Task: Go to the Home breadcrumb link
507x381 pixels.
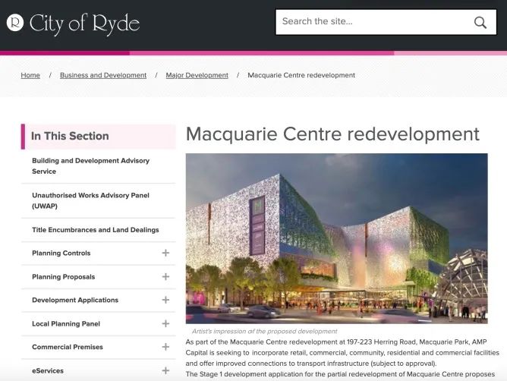Action: click(x=30, y=75)
